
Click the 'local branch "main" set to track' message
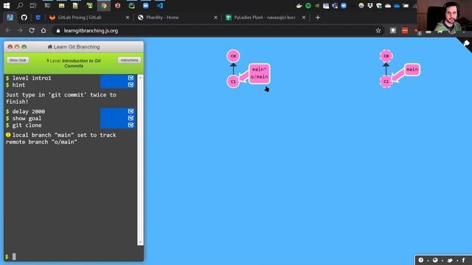[60, 138]
